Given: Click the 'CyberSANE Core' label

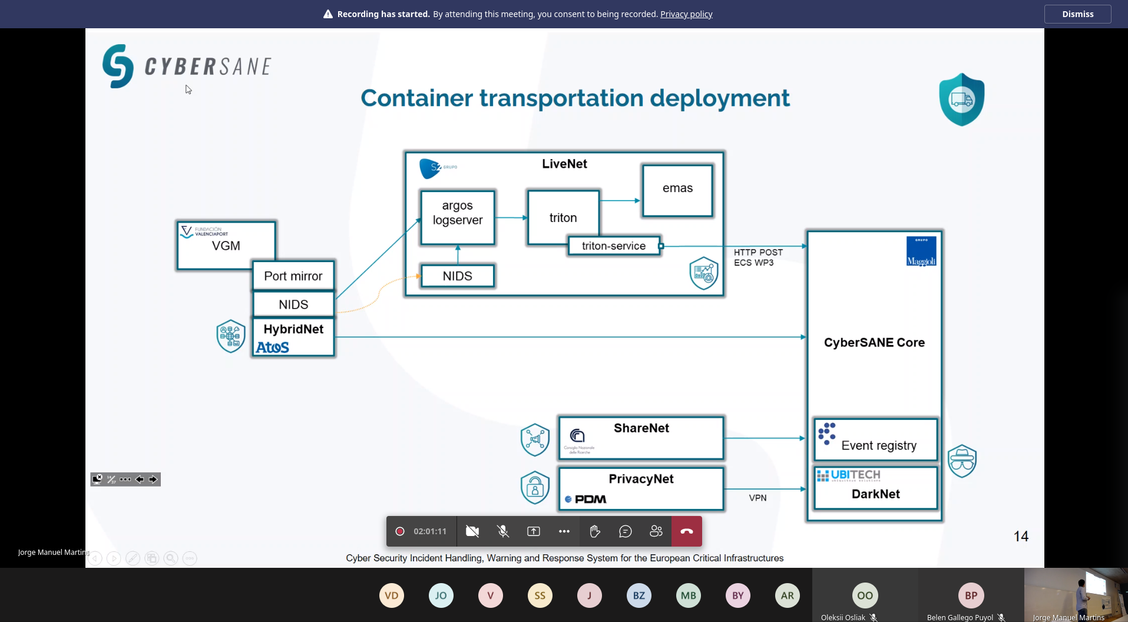Looking at the screenshot, I should pyautogui.click(x=874, y=343).
